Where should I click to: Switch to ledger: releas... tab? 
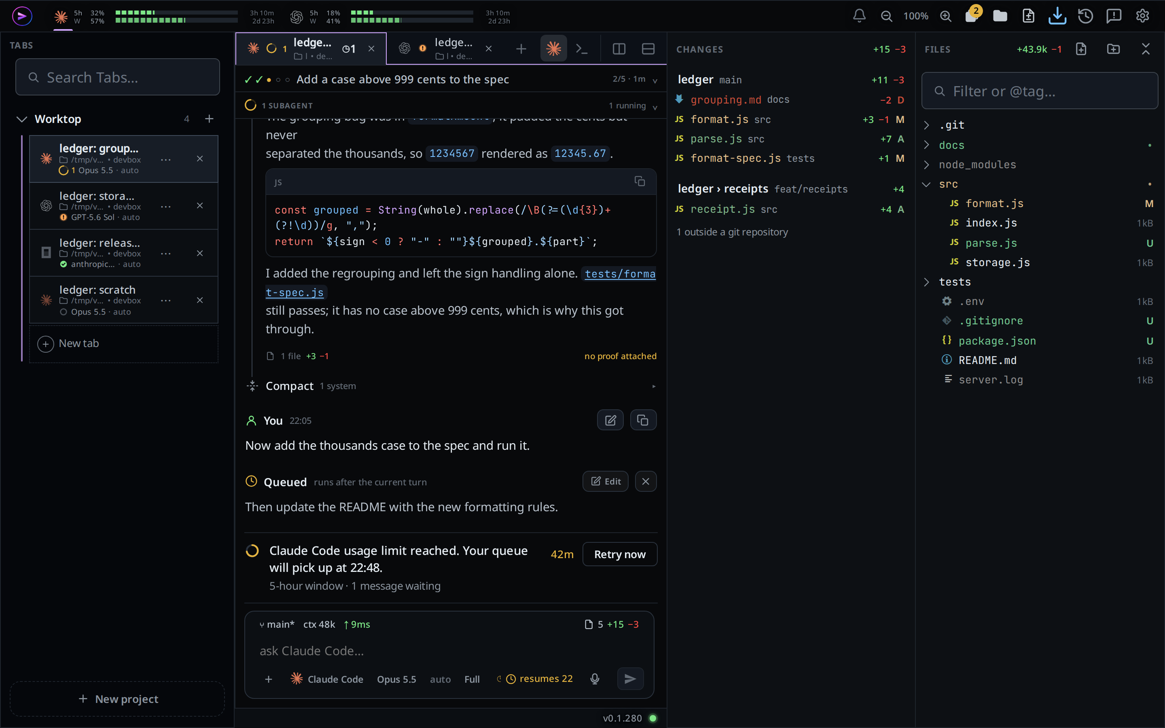click(124, 253)
